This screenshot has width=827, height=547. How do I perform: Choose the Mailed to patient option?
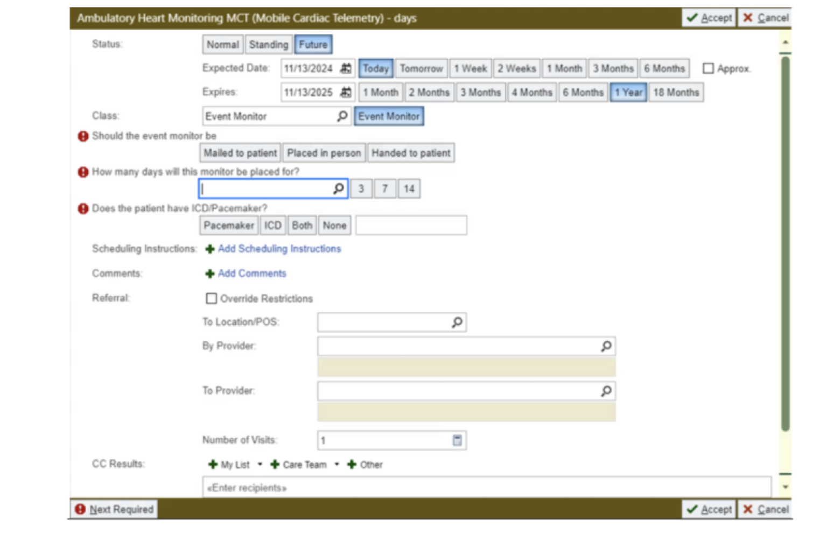tap(240, 153)
